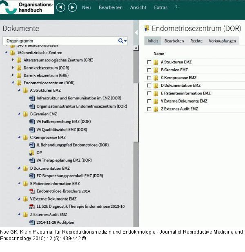Click the tree scrollbar up arrow
This screenshot has width=245, height=252.
tap(136, 48)
